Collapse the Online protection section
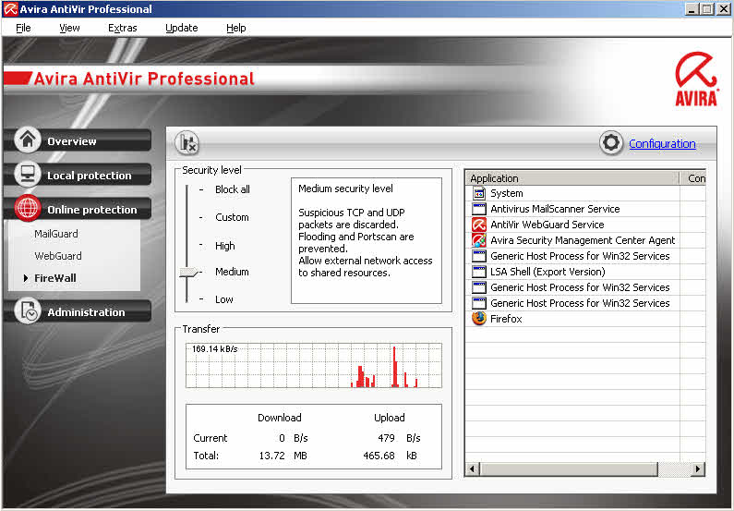Screen dimensions: 734x511 click(78, 209)
